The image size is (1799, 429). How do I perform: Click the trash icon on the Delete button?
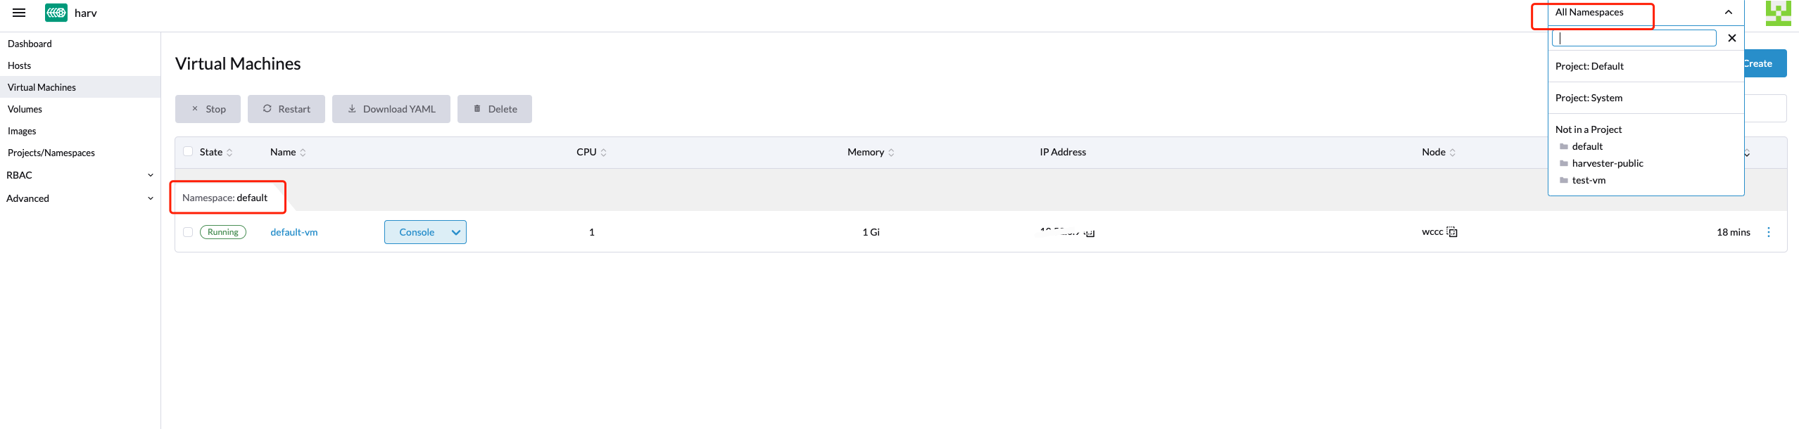pyautogui.click(x=476, y=108)
